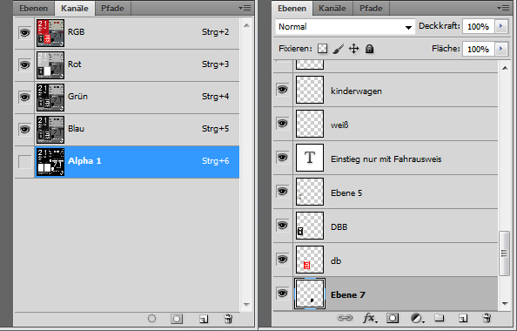This screenshot has width=517, height=331.
Task: Lock all padlock icon
Action: (x=369, y=49)
